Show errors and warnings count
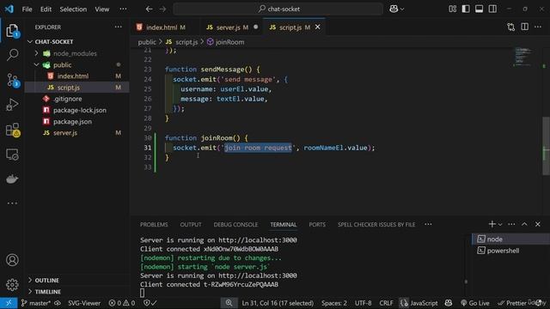550x309 pixels. click(x=122, y=303)
